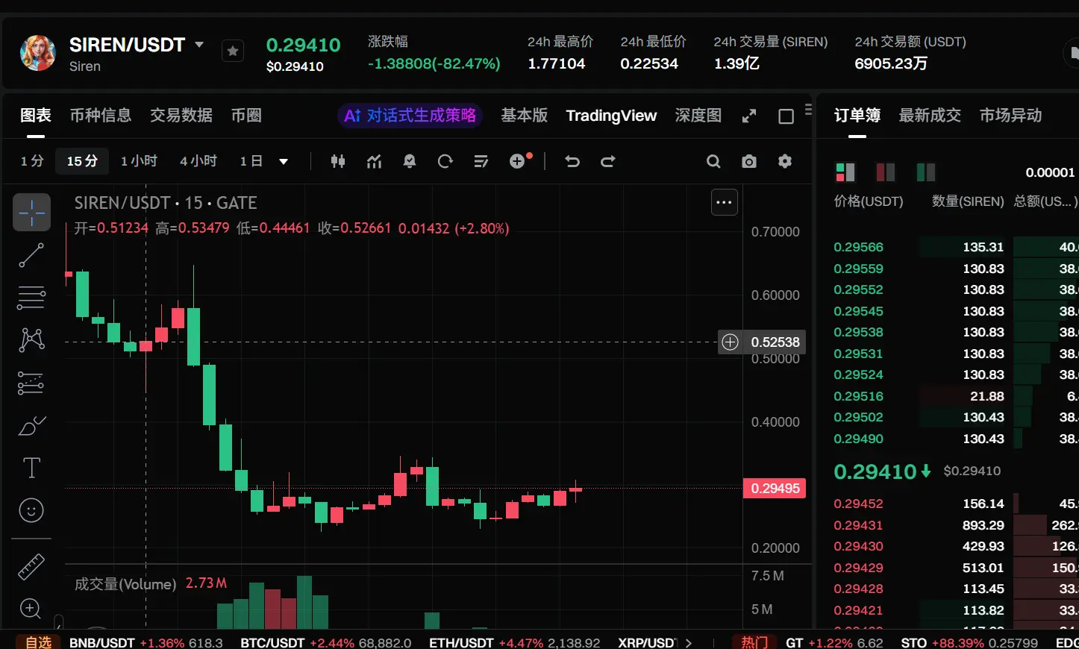Select the text annotation tool

click(x=31, y=468)
